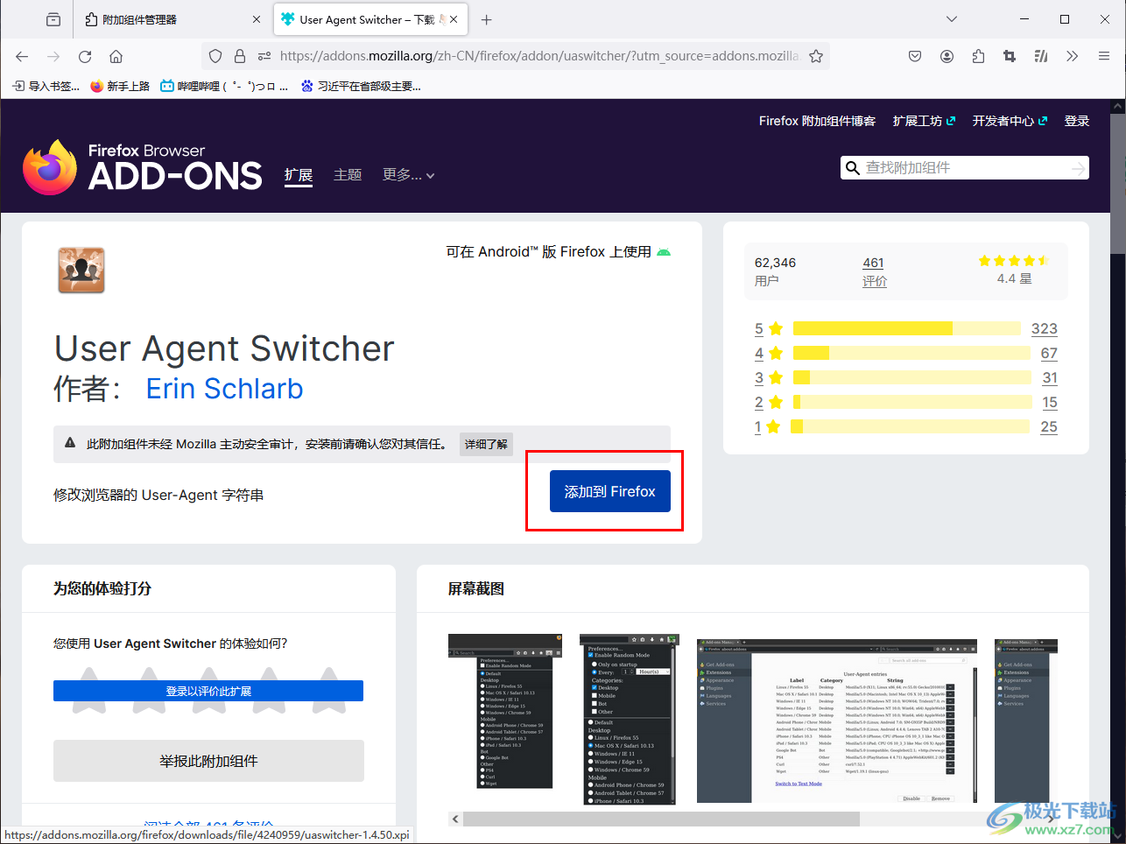Viewport: 1126px width, 844px height.
Task: Open tracking protection shield in address bar
Action: coord(215,56)
